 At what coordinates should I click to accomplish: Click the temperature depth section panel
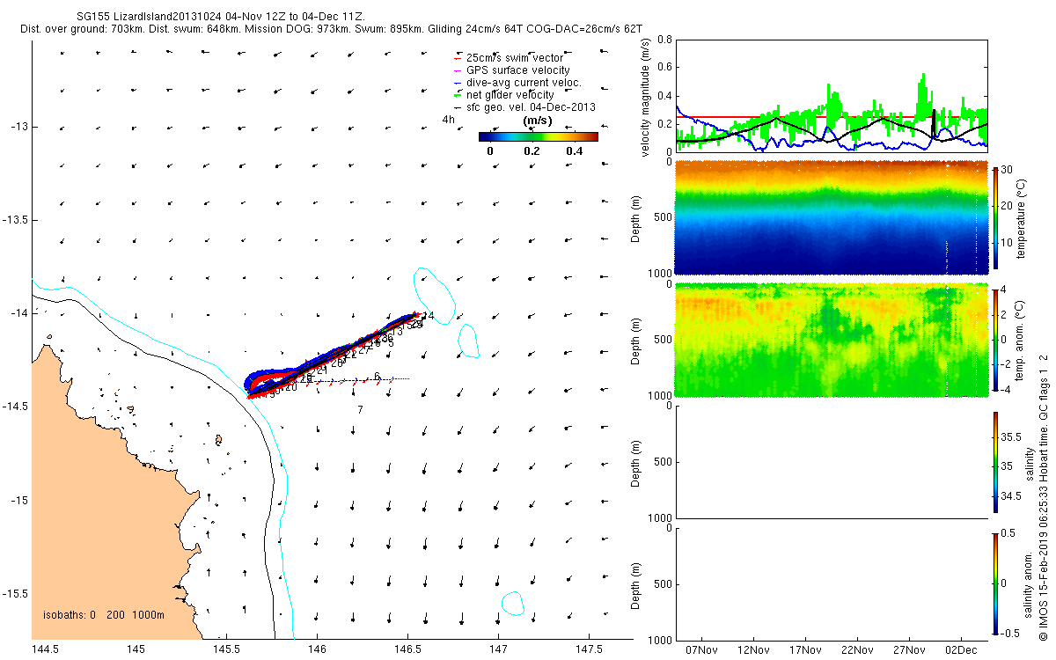pyautogui.click(x=831, y=217)
